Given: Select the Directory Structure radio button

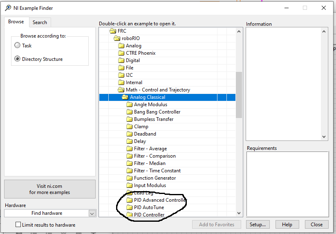Looking at the screenshot, I should [x=17, y=59].
